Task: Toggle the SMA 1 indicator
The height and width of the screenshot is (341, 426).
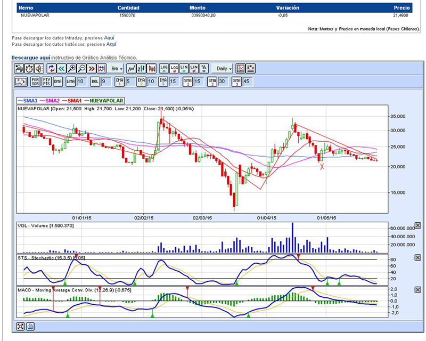Action: pos(188,82)
